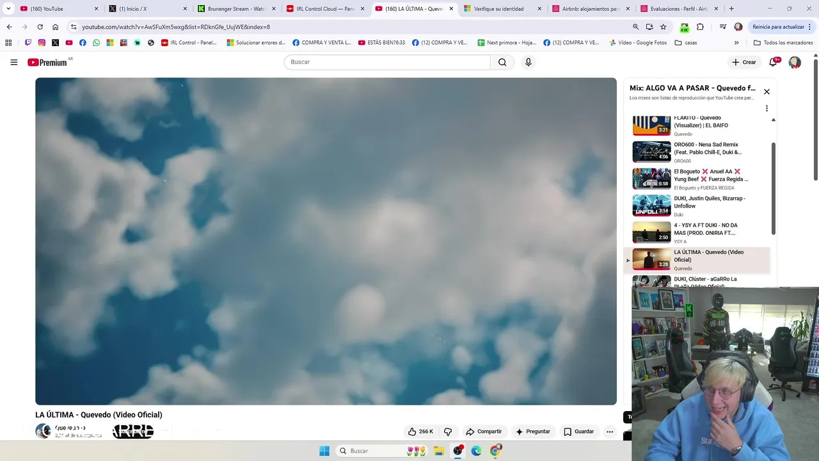Open Chrome extensions puzzle icon
Viewport: 819px width, 461px height.
700,27
